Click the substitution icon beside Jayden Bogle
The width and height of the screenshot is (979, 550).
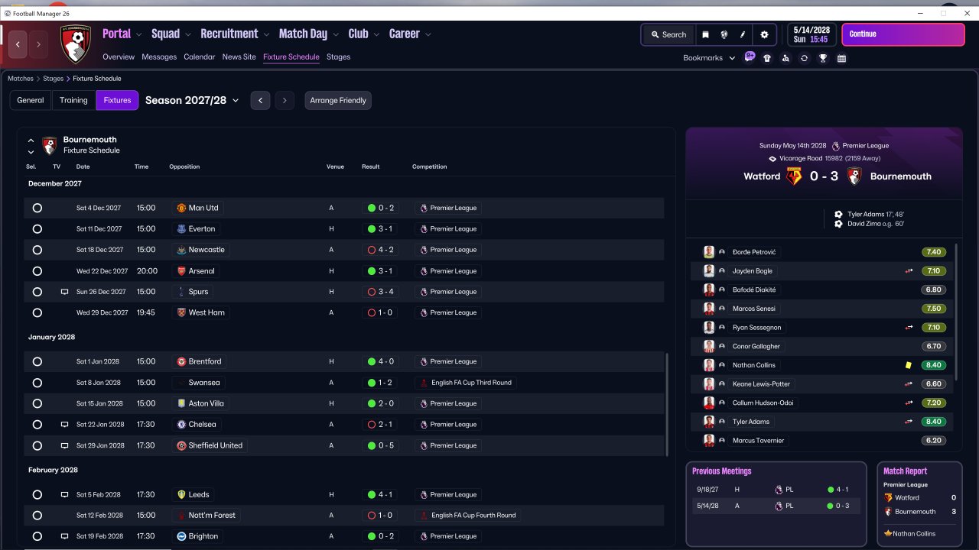coord(909,270)
